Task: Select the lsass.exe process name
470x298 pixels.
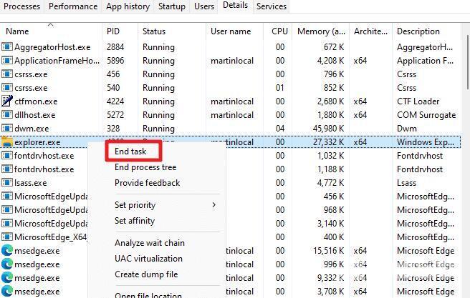Action: [31, 183]
